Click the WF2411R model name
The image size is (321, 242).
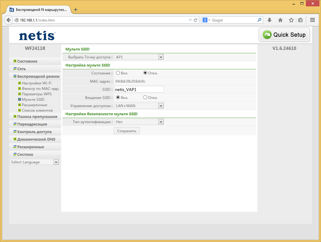35,48
